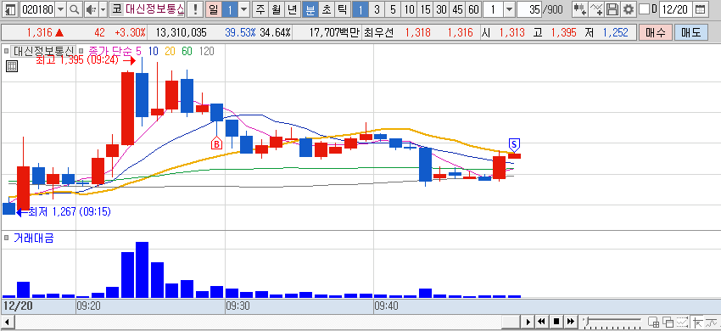Open the stock code 020180 dropdown arrow
This screenshot has height=331, width=721.
61,8
